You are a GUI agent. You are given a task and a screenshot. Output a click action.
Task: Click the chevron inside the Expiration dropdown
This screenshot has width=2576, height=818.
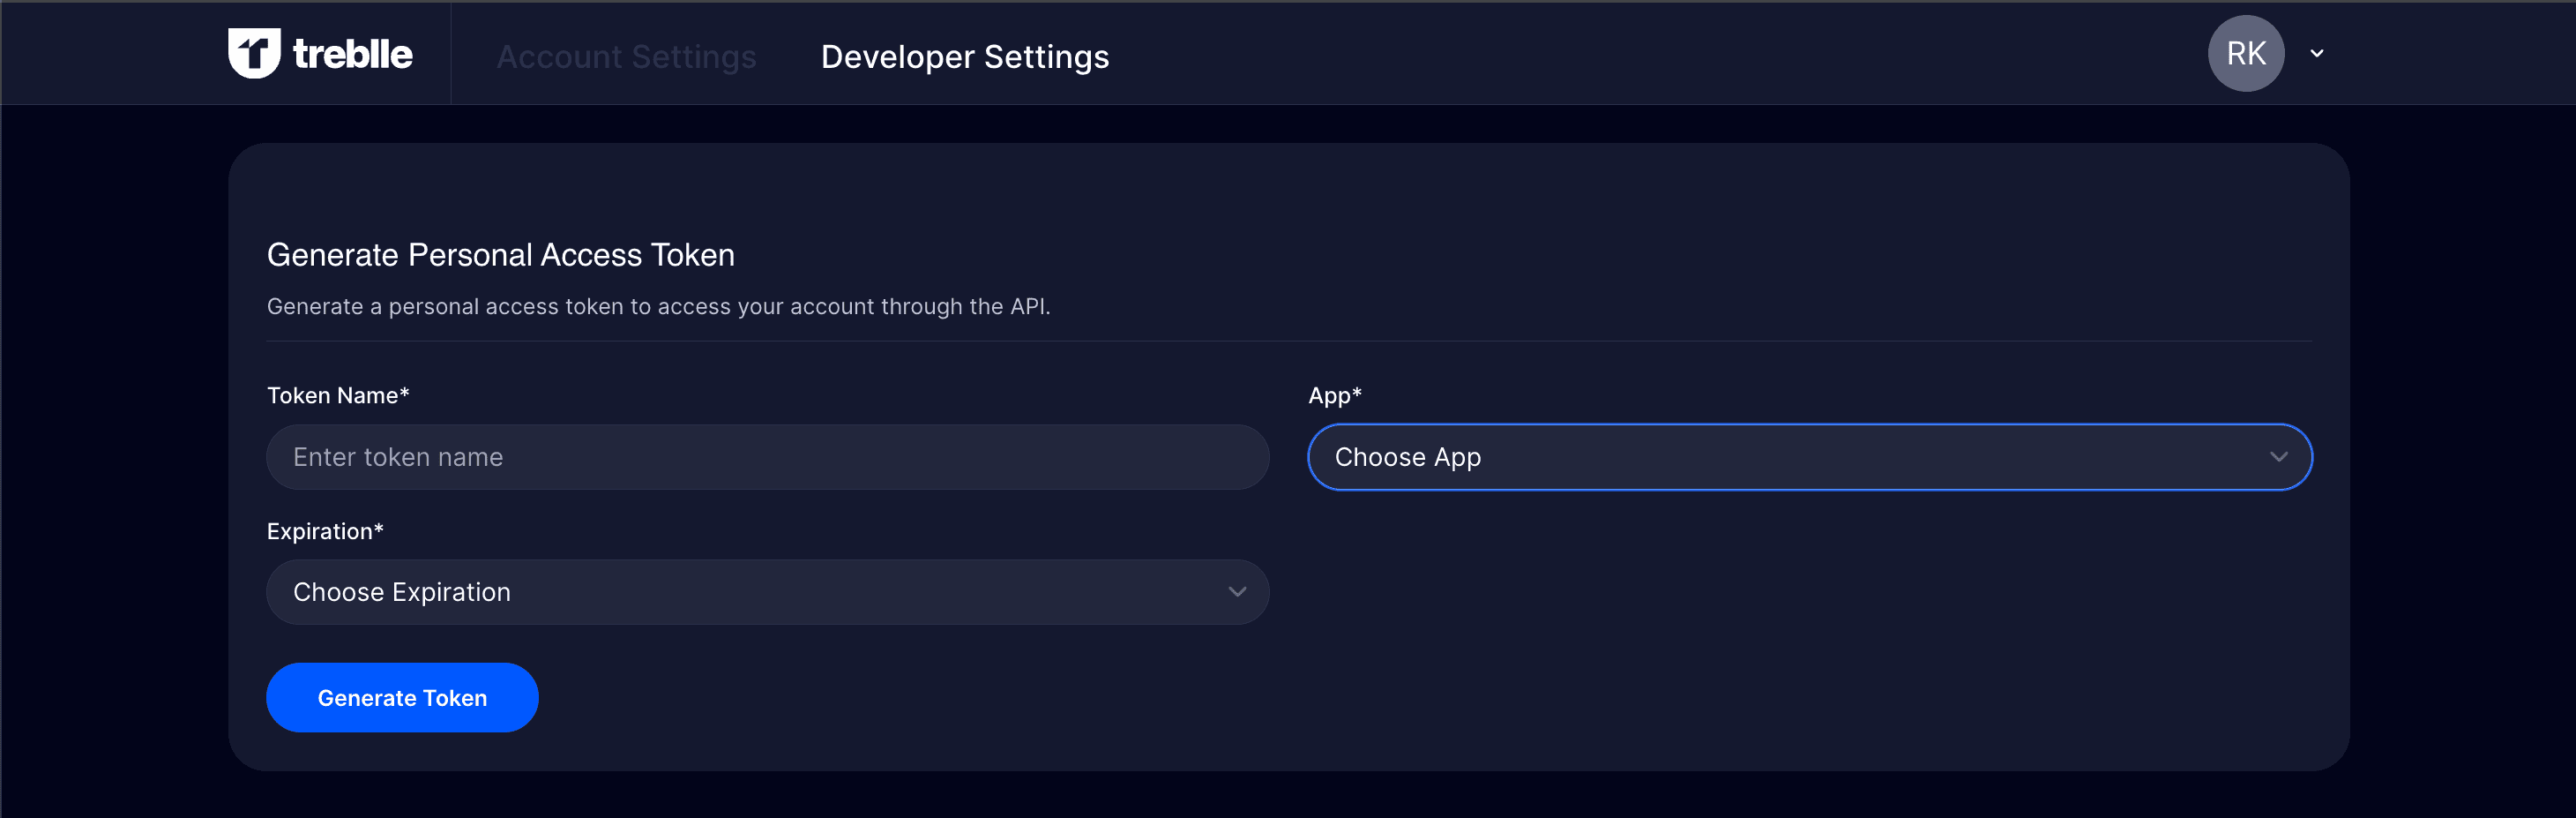click(1238, 591)
